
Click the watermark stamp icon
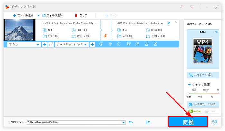146,44
